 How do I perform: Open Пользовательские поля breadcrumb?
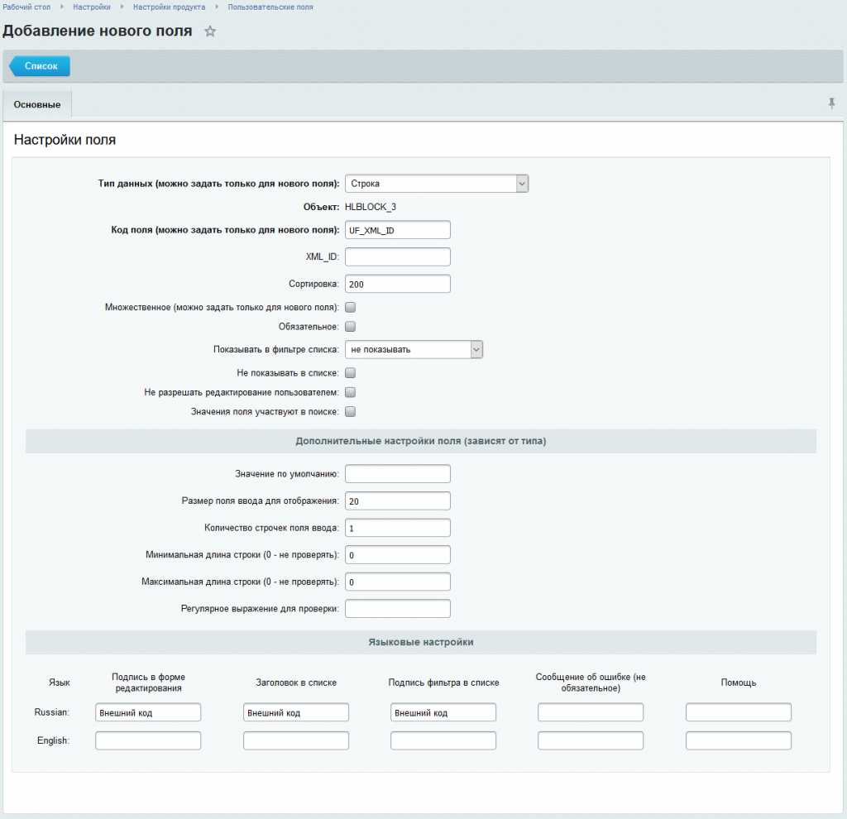tap(270, 7)
